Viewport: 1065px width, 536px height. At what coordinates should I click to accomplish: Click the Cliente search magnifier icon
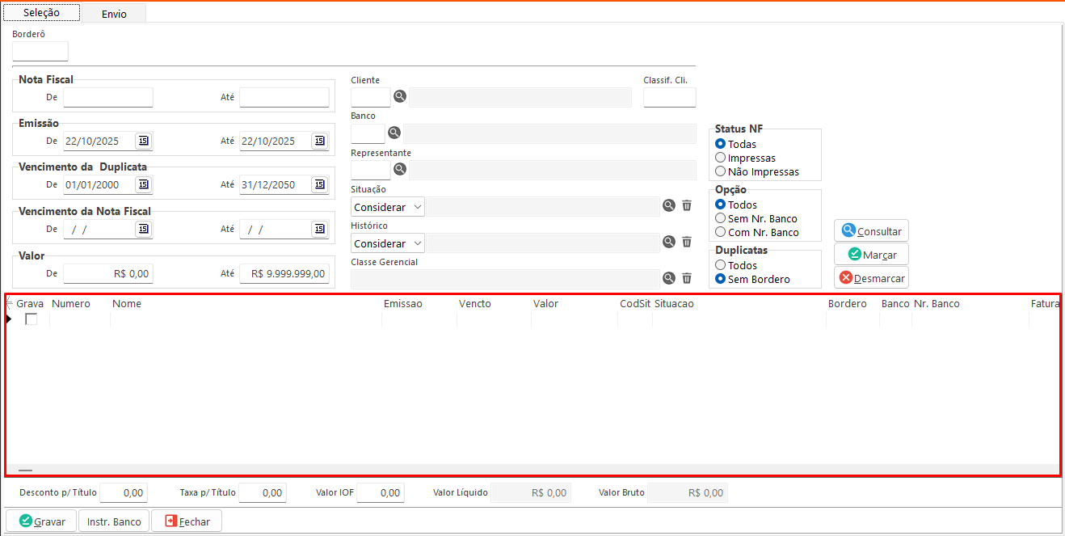pos(400,97)
